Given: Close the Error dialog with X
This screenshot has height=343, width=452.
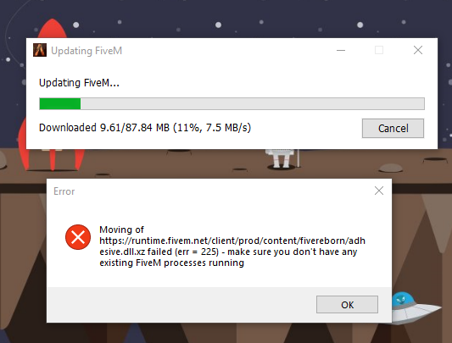Looking at the screenshot, I should (x=379, y=191).
